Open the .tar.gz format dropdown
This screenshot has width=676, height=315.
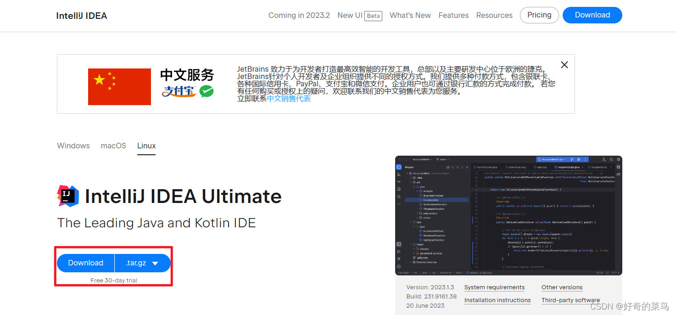[x=142, y=263]
